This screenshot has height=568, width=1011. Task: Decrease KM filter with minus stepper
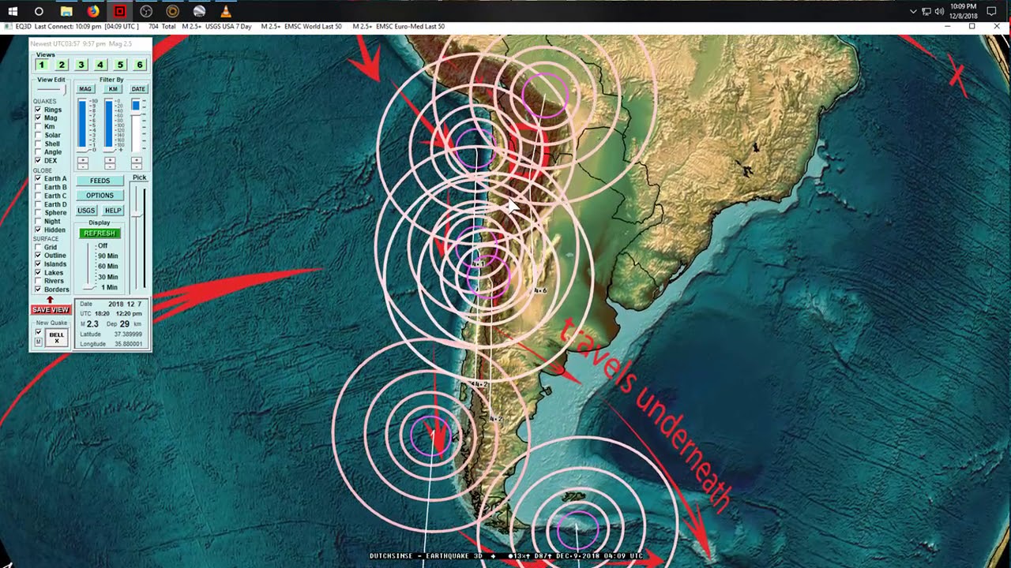[x=110, y=166]
